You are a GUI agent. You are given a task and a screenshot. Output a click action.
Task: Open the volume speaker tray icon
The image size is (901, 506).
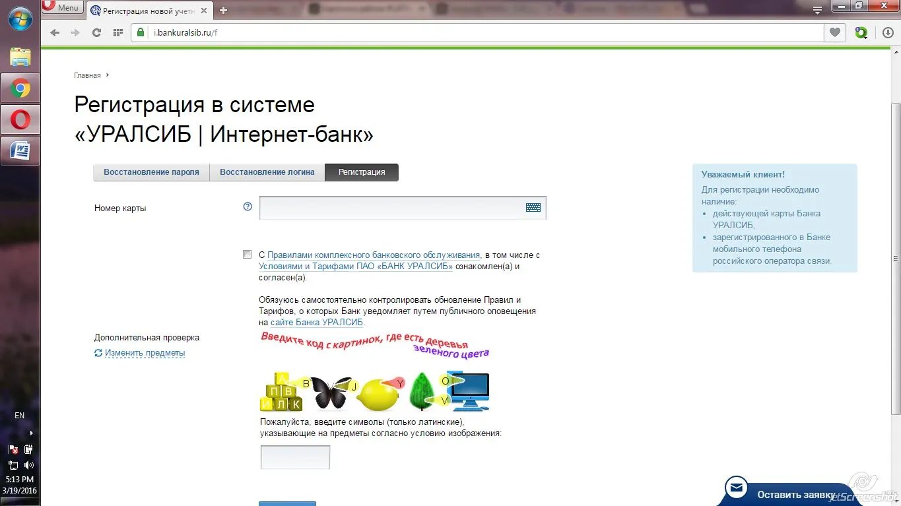(28, 464)
